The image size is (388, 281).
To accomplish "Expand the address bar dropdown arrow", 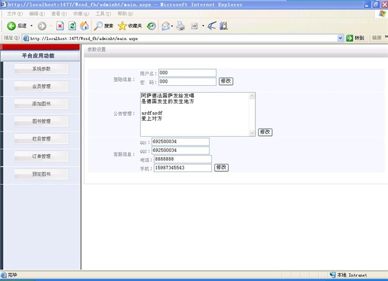I will point(341,38).
